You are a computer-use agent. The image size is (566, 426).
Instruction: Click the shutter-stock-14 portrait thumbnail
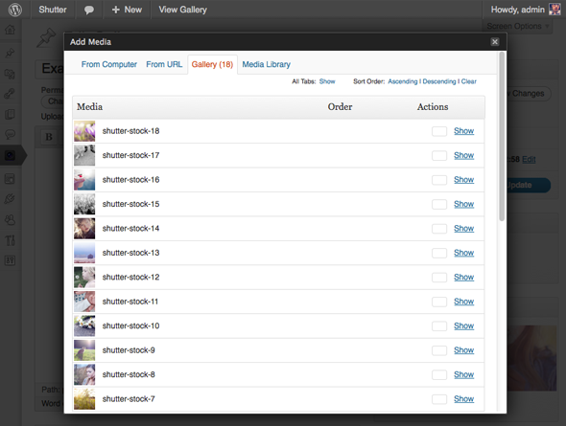click(x=84, y=229)
